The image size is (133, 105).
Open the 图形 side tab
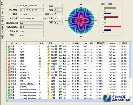point(2,20)
